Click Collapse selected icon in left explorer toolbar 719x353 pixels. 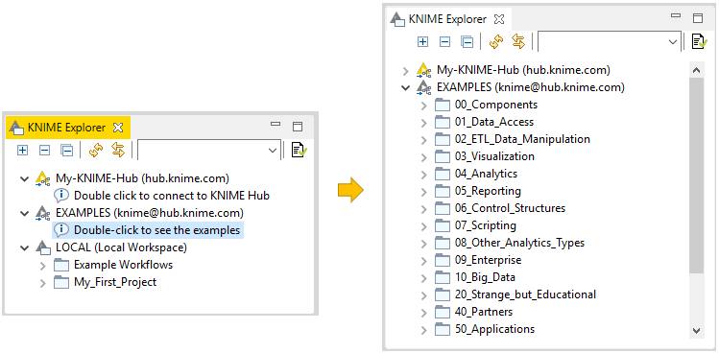click(x=44, y=151)
